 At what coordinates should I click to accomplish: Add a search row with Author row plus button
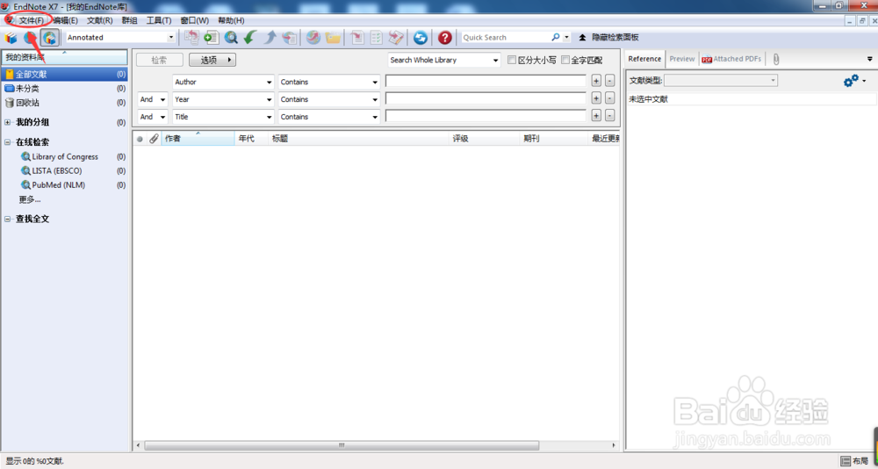click(596, 82)
